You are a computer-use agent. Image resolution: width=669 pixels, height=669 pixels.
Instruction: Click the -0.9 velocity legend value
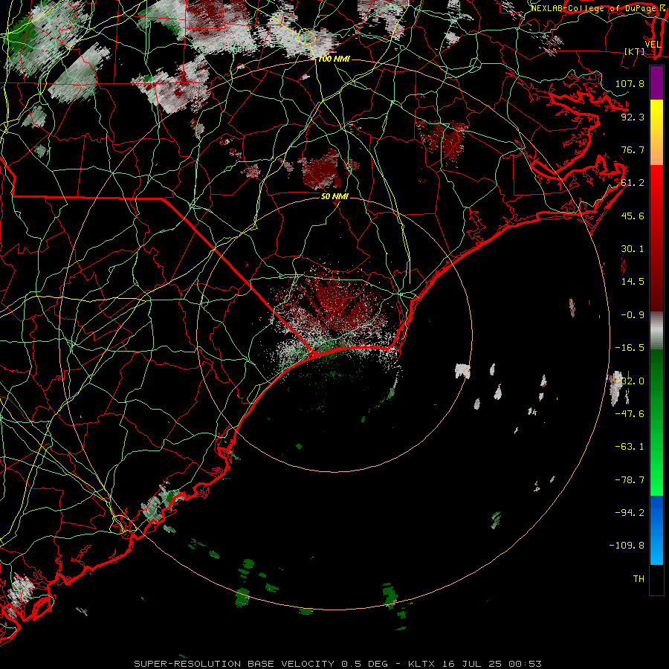[x=633, y=315]
